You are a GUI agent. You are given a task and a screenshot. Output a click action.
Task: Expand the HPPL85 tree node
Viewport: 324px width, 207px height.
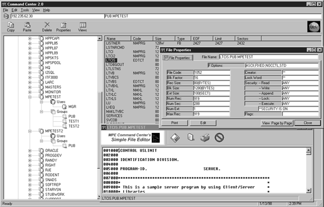coord(30,43)
